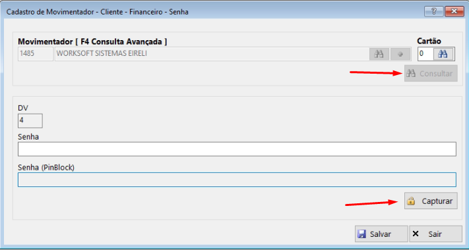Click the Consultar button
469x250 pixels.
(x=431, y=74)
